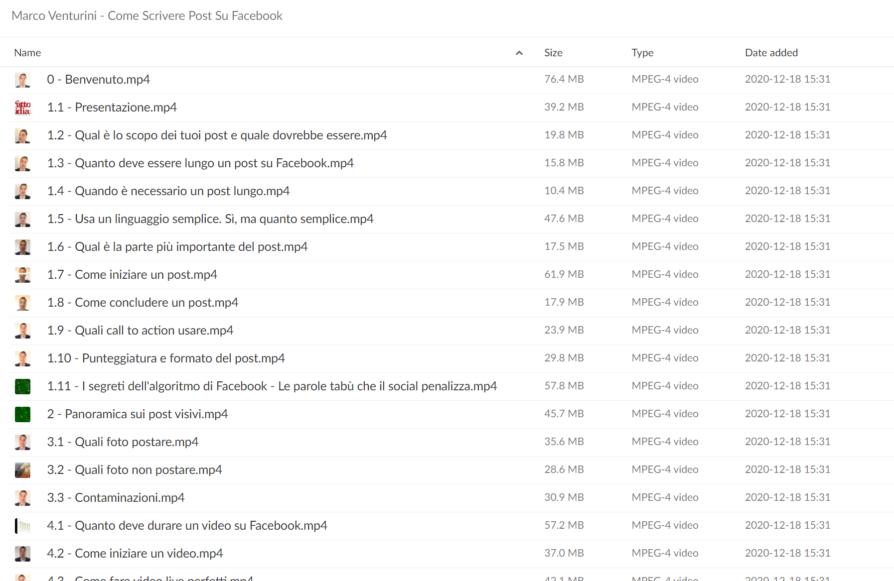Select 1.11 - I segreti dell'algoritmo di Facebook
Viewport: 894px width, 581px height.
272,386
